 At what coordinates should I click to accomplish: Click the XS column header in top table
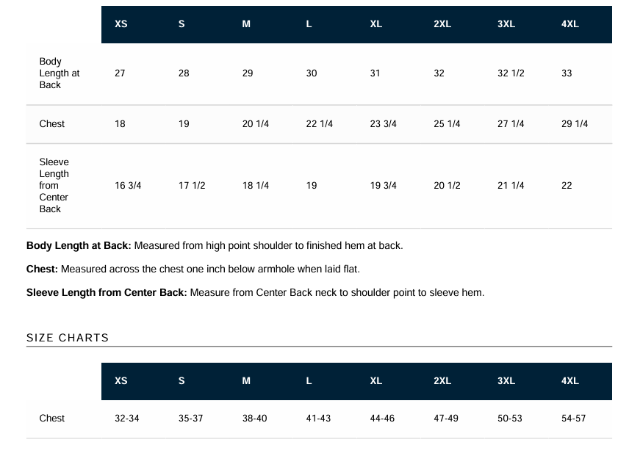[x=121, y=24]
